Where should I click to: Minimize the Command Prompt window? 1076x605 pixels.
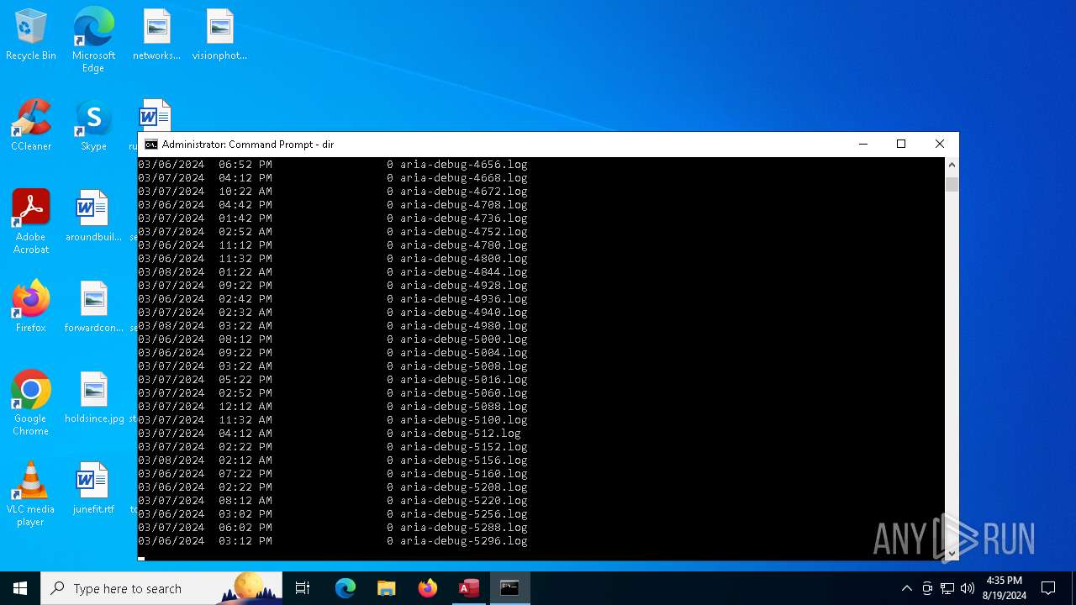(862, 145)
